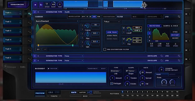Click the Track 4 waveform icon

(x=29, y=41)
